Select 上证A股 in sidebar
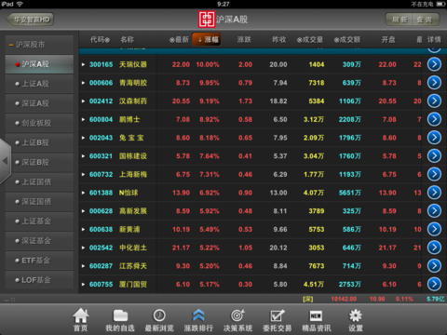Viewport: 447px width, 335px height. coord(39,84)
